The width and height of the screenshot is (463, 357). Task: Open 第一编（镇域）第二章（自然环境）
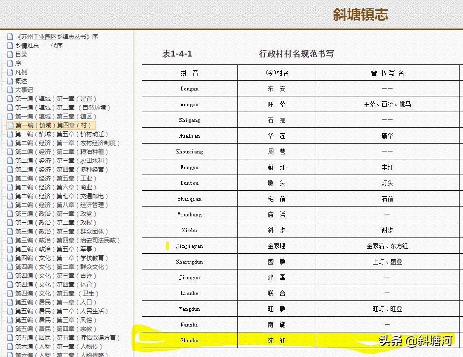pos(63,107)
